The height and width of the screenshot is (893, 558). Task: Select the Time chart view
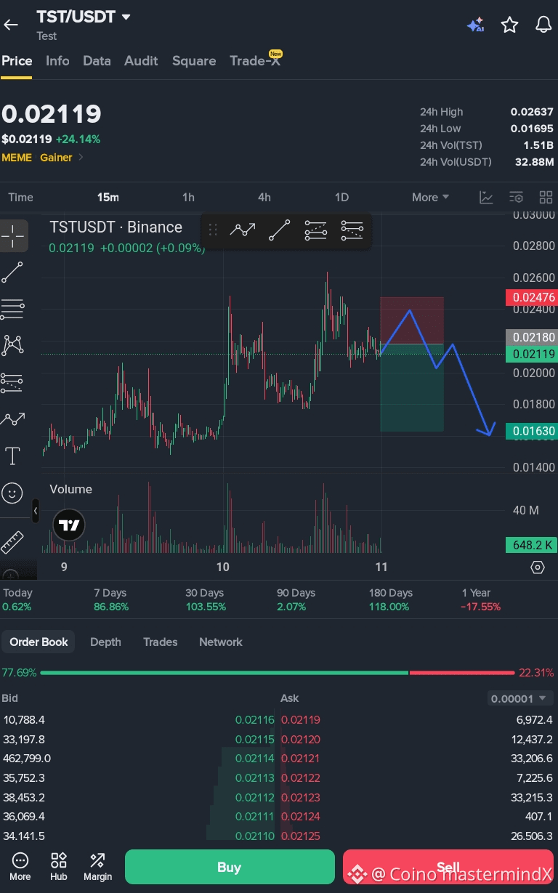[20, 197]
